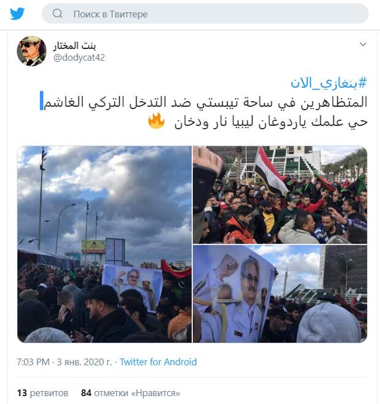View the 13 retweets list
Image resolution: width=380 pixels, height=404 pixels.
(43, 393)
